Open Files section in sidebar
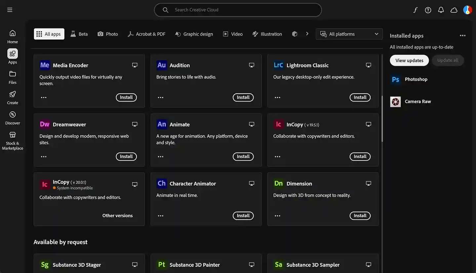 [x=13, y=77]
